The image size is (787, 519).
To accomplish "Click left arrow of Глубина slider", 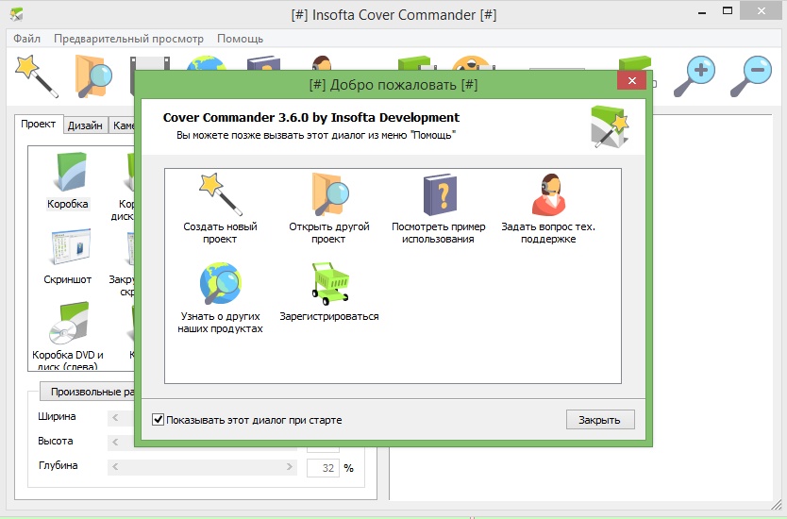I will pyautogui.click(x=115, y=467).
